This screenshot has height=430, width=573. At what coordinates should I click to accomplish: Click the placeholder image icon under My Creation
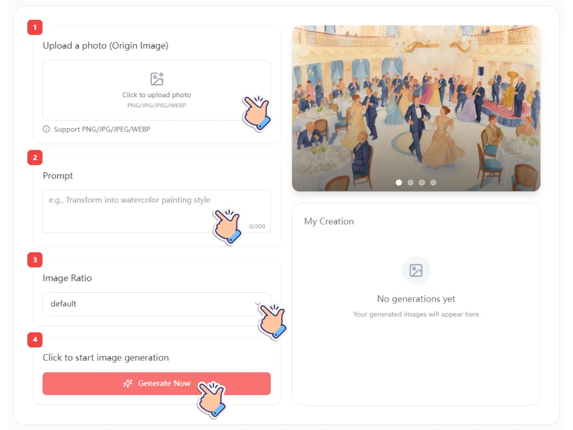tap(416, 270)
